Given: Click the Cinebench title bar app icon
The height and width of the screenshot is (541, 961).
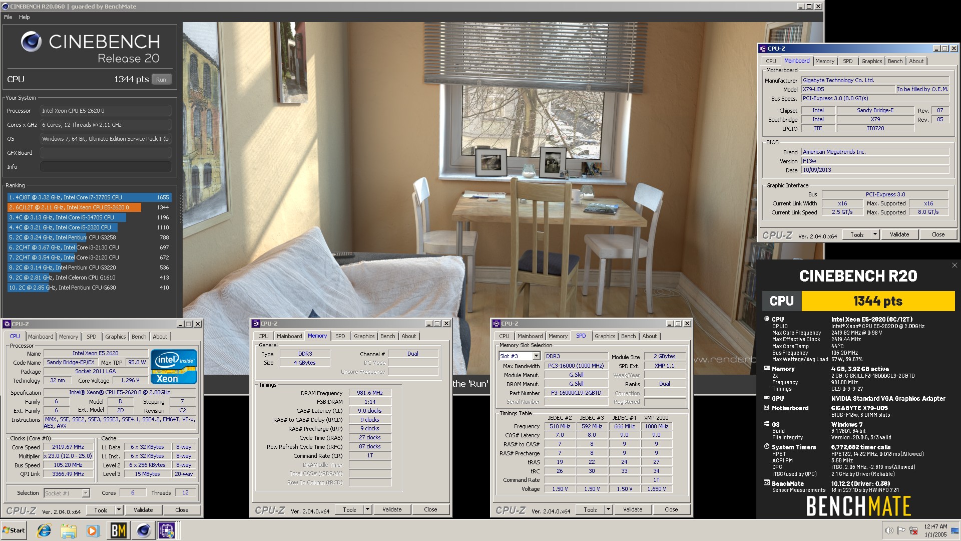Looking at the screenshot, I should (6, 7).
